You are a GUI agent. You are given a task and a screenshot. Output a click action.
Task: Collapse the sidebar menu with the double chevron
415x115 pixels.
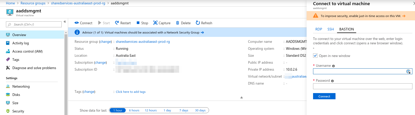pyautogui.click(x=65, y=22)
